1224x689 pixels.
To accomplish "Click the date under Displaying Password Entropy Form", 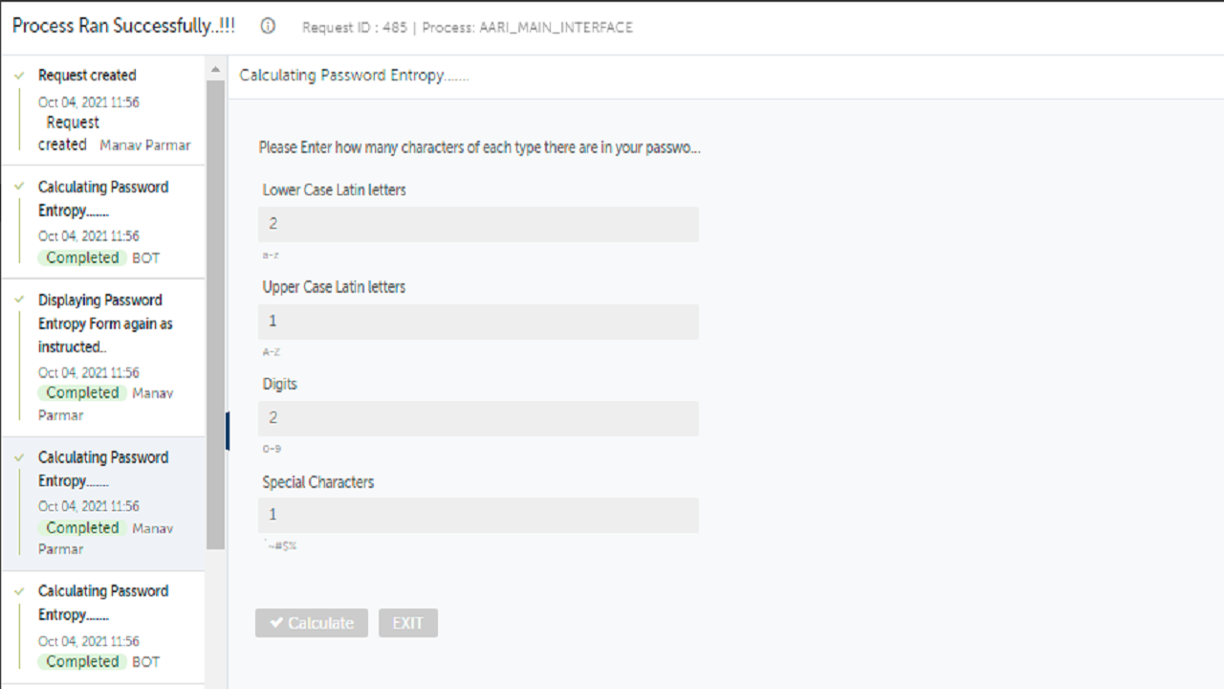I will (x=89, y=372).
